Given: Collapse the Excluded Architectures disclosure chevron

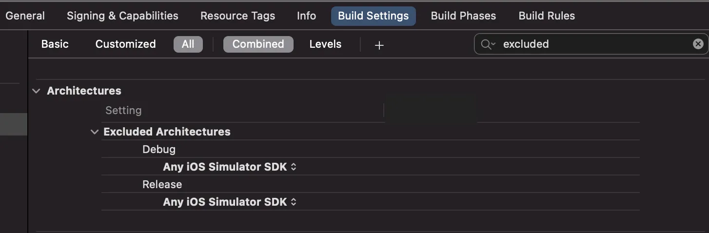Looking at the screenshot, I should click(x=95, y=132).
